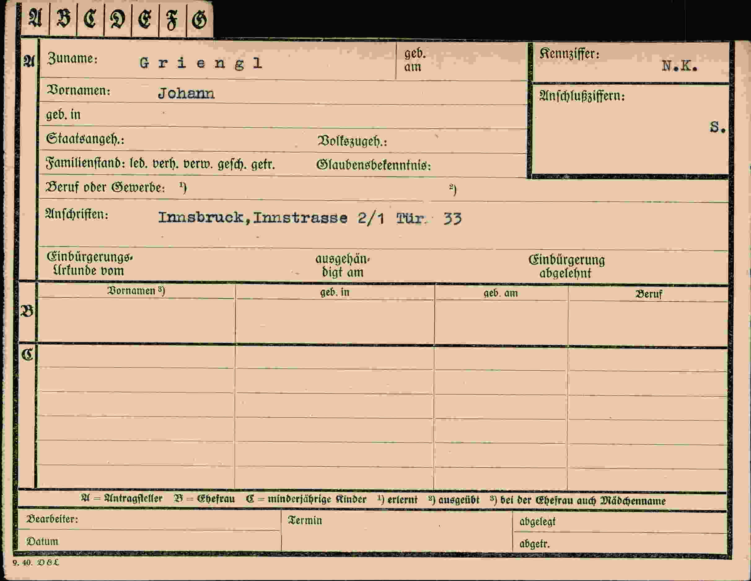Click the Vornamen label in section A
This screenshot has width=751, height=581.
click(x=78, y=90)
